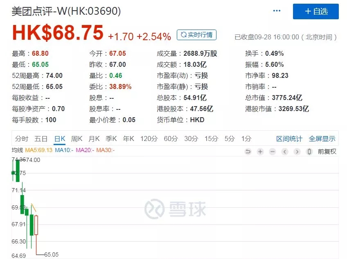Click the HK$68.75 current price

[58, 32]
